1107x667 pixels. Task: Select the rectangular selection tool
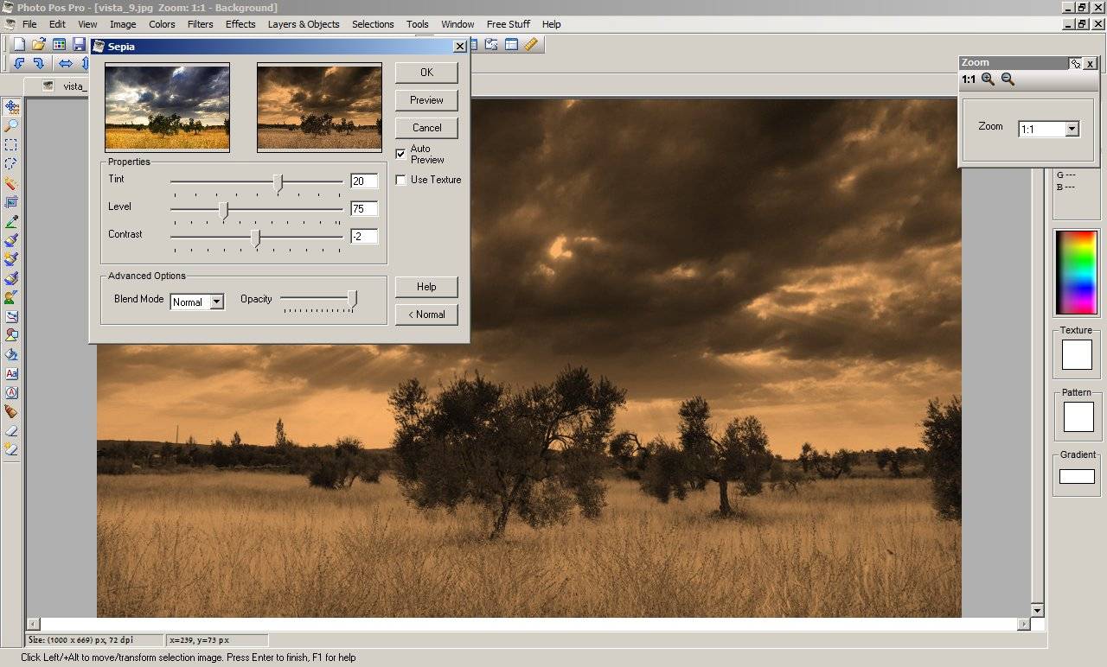click(x=11, y=144)
